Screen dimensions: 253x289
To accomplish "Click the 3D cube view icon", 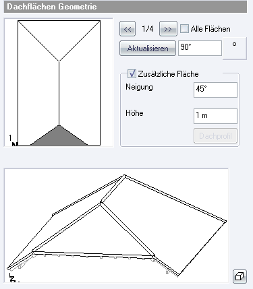I will (x=240, y=276).
